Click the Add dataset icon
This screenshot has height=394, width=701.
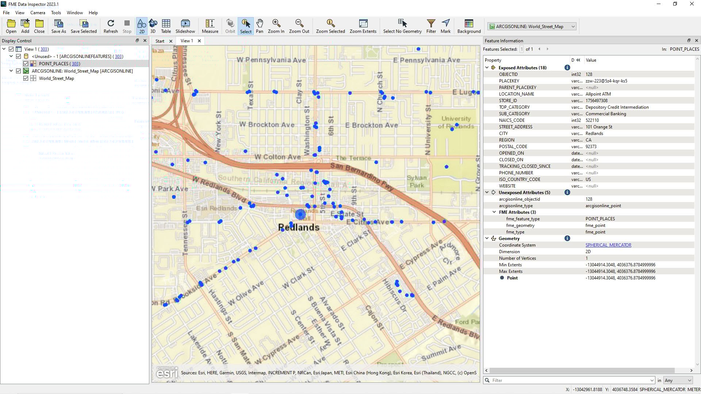tap(25, 26)
